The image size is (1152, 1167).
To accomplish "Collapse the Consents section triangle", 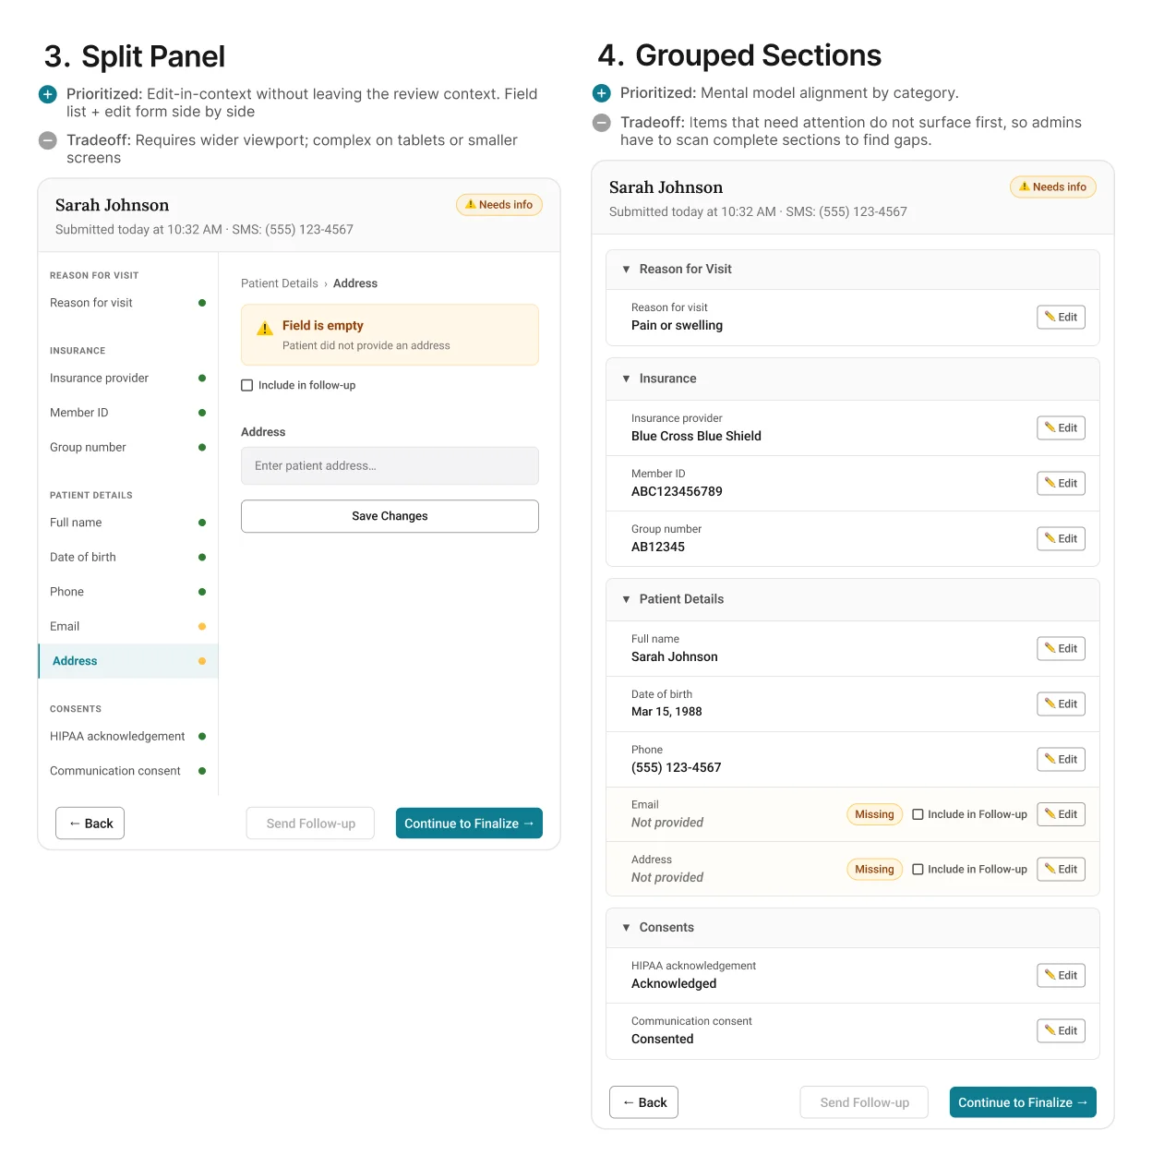I will coord(626,928).
